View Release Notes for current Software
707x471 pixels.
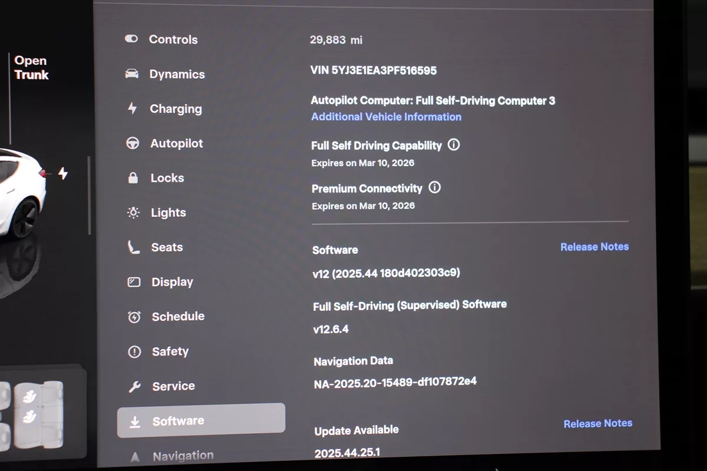click(594, 247)
